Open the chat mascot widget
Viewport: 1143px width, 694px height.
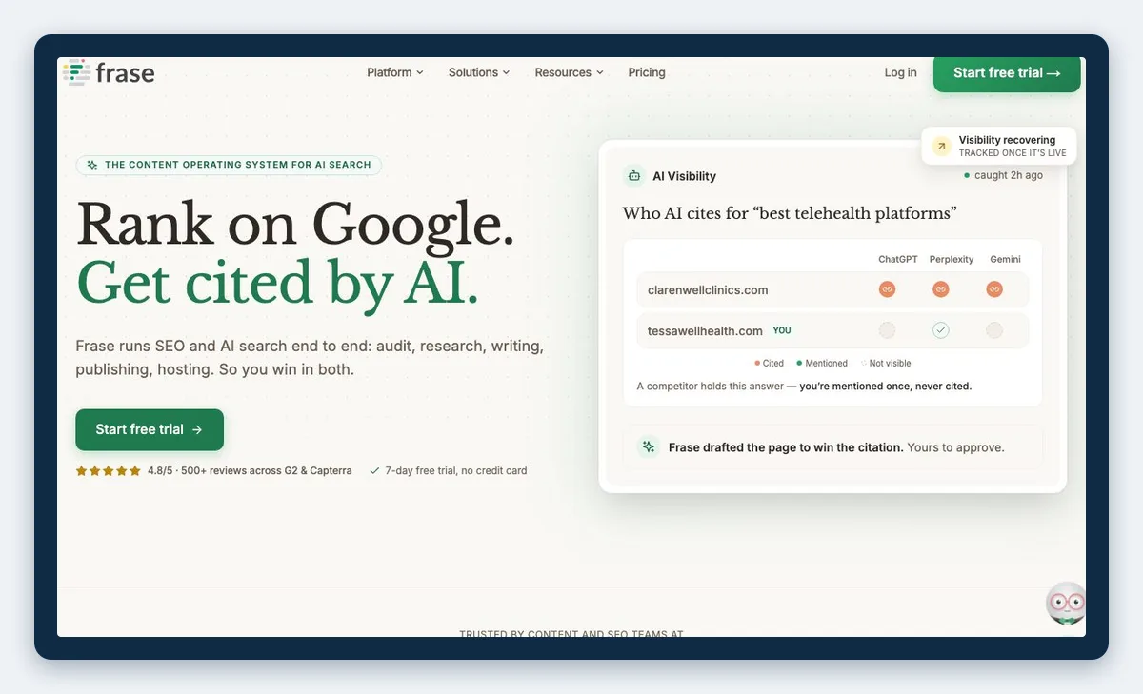[x=1066, y=603]
